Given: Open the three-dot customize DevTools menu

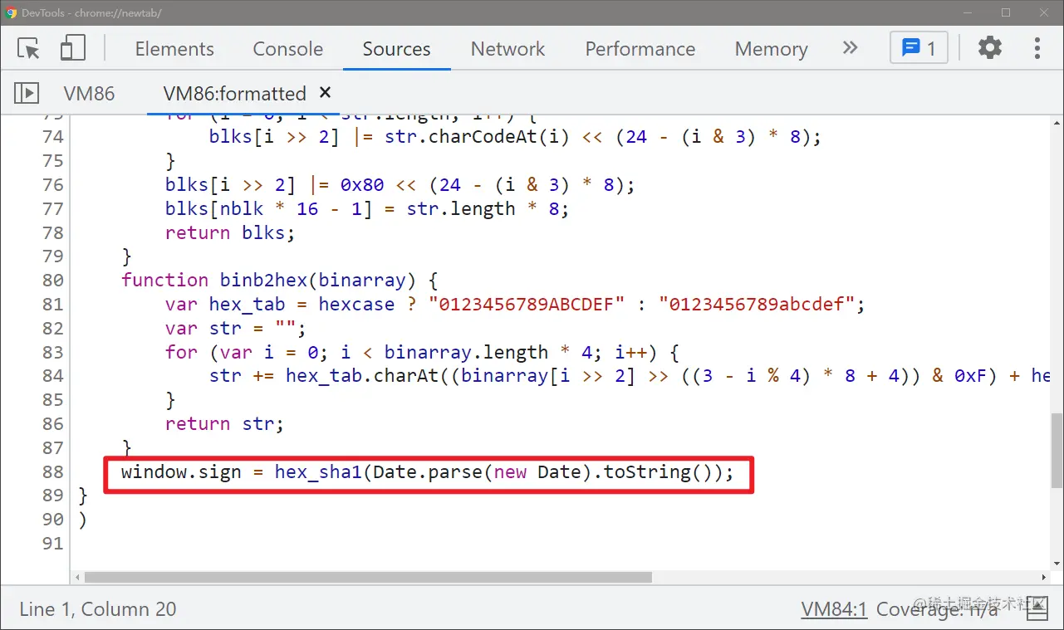Looking at the screenshot, I should pos(1037,48).
